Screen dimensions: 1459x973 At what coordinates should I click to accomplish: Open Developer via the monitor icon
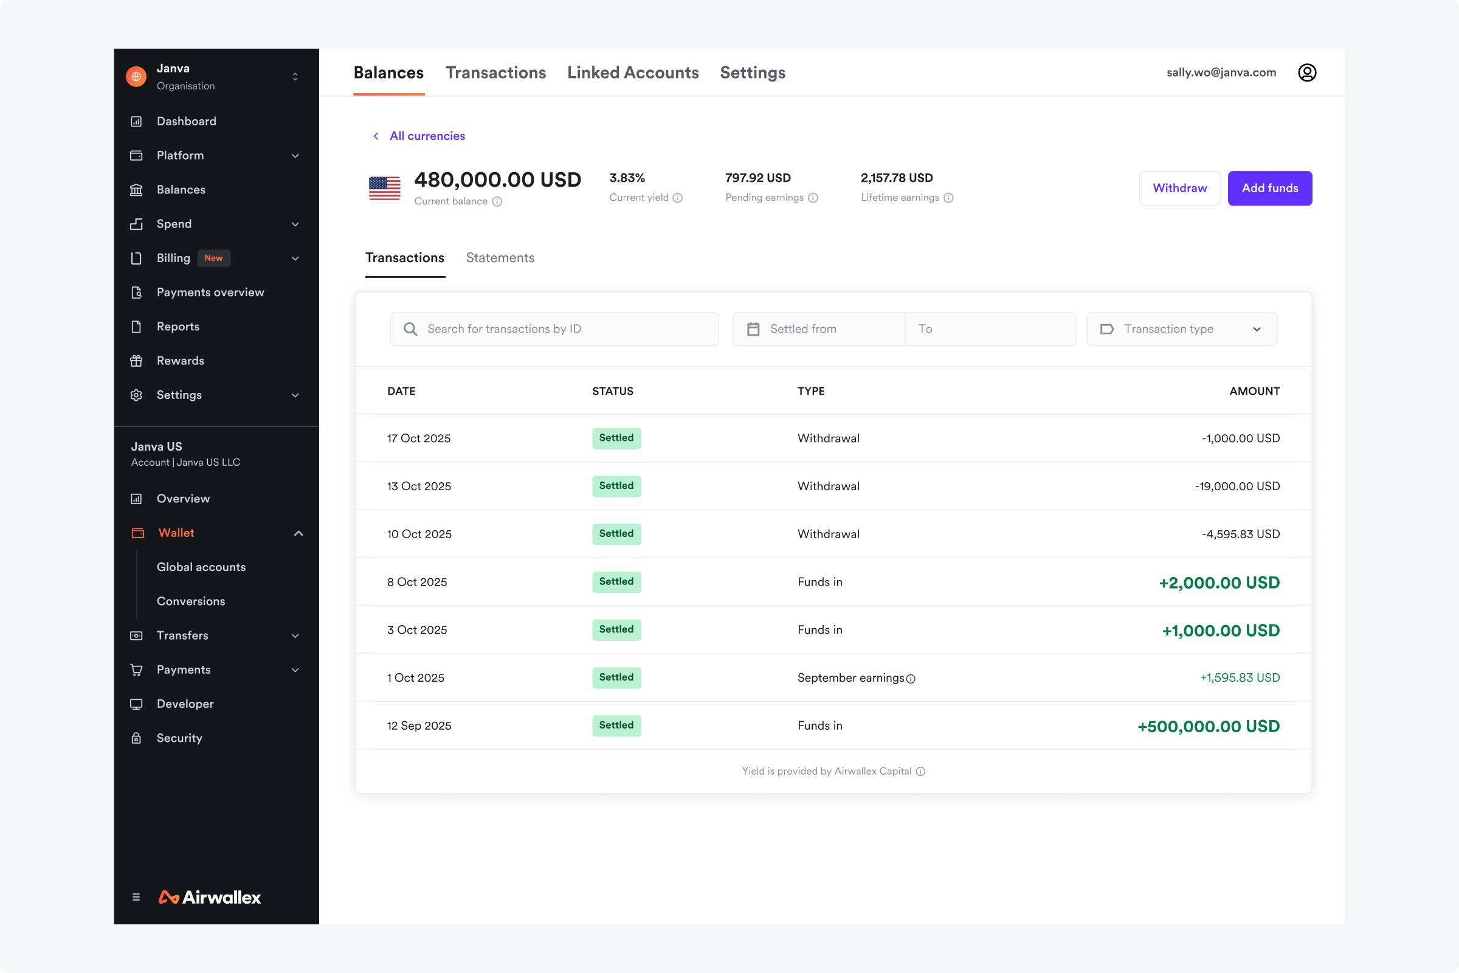(137, 704)
